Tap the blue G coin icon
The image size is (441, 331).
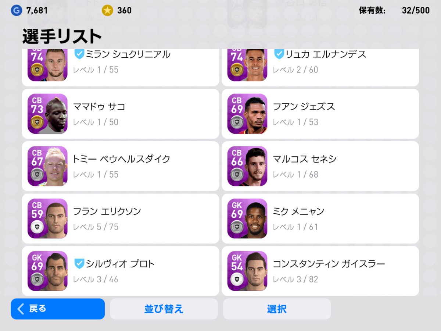coord(16,10)
